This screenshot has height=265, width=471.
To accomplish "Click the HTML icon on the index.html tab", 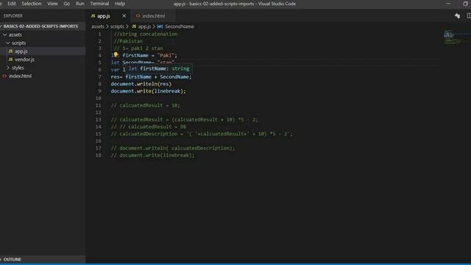I will click(x=138, y=16).
